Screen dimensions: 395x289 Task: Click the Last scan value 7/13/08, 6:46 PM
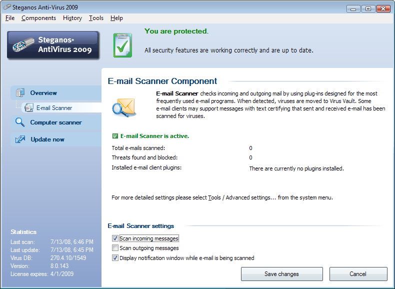coord(72,242)
